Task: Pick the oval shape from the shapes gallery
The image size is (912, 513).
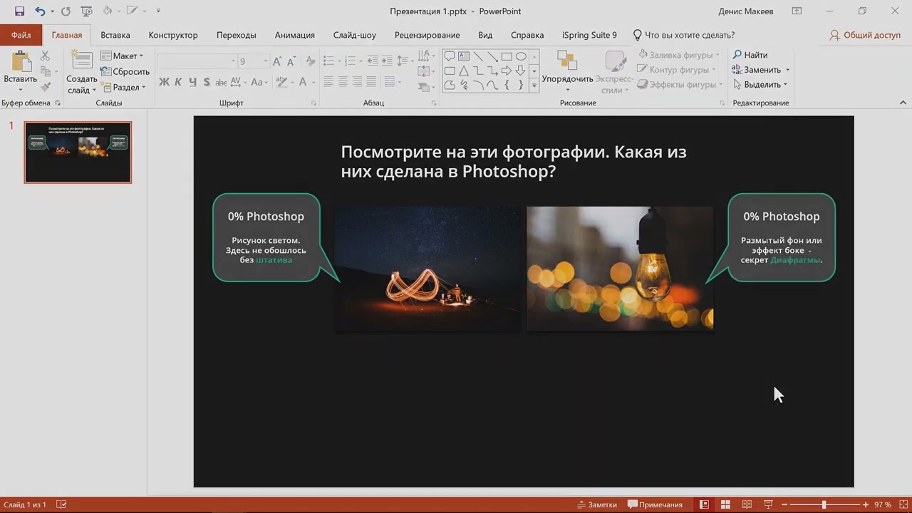Action: (x=521, y=56)
